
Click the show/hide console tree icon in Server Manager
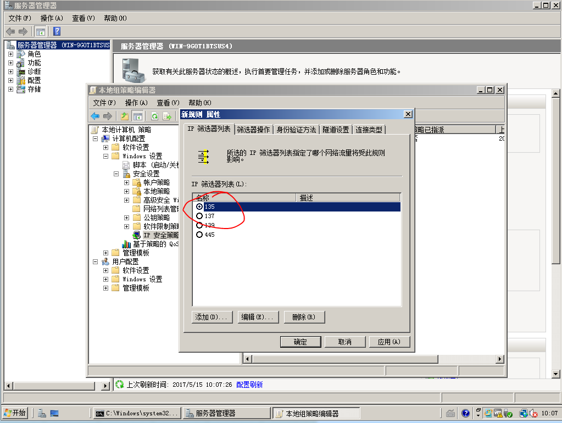(41, 31)
